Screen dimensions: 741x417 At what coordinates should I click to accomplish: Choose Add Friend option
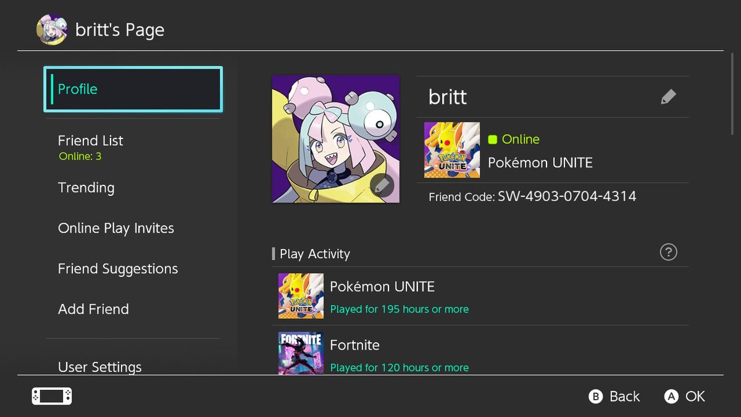point(93,310)
